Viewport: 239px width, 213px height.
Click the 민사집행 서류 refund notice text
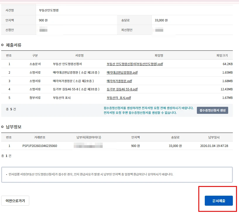click(91, 174)
